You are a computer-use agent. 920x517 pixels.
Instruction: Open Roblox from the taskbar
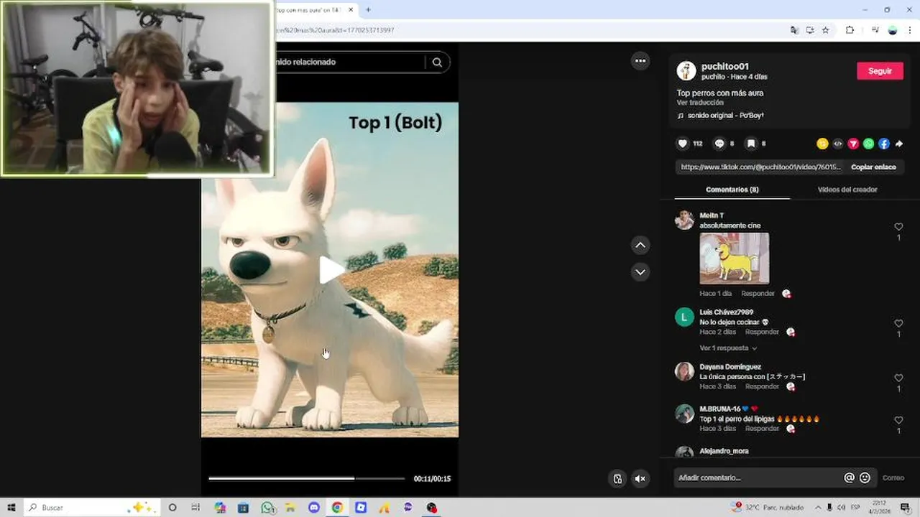361,508
